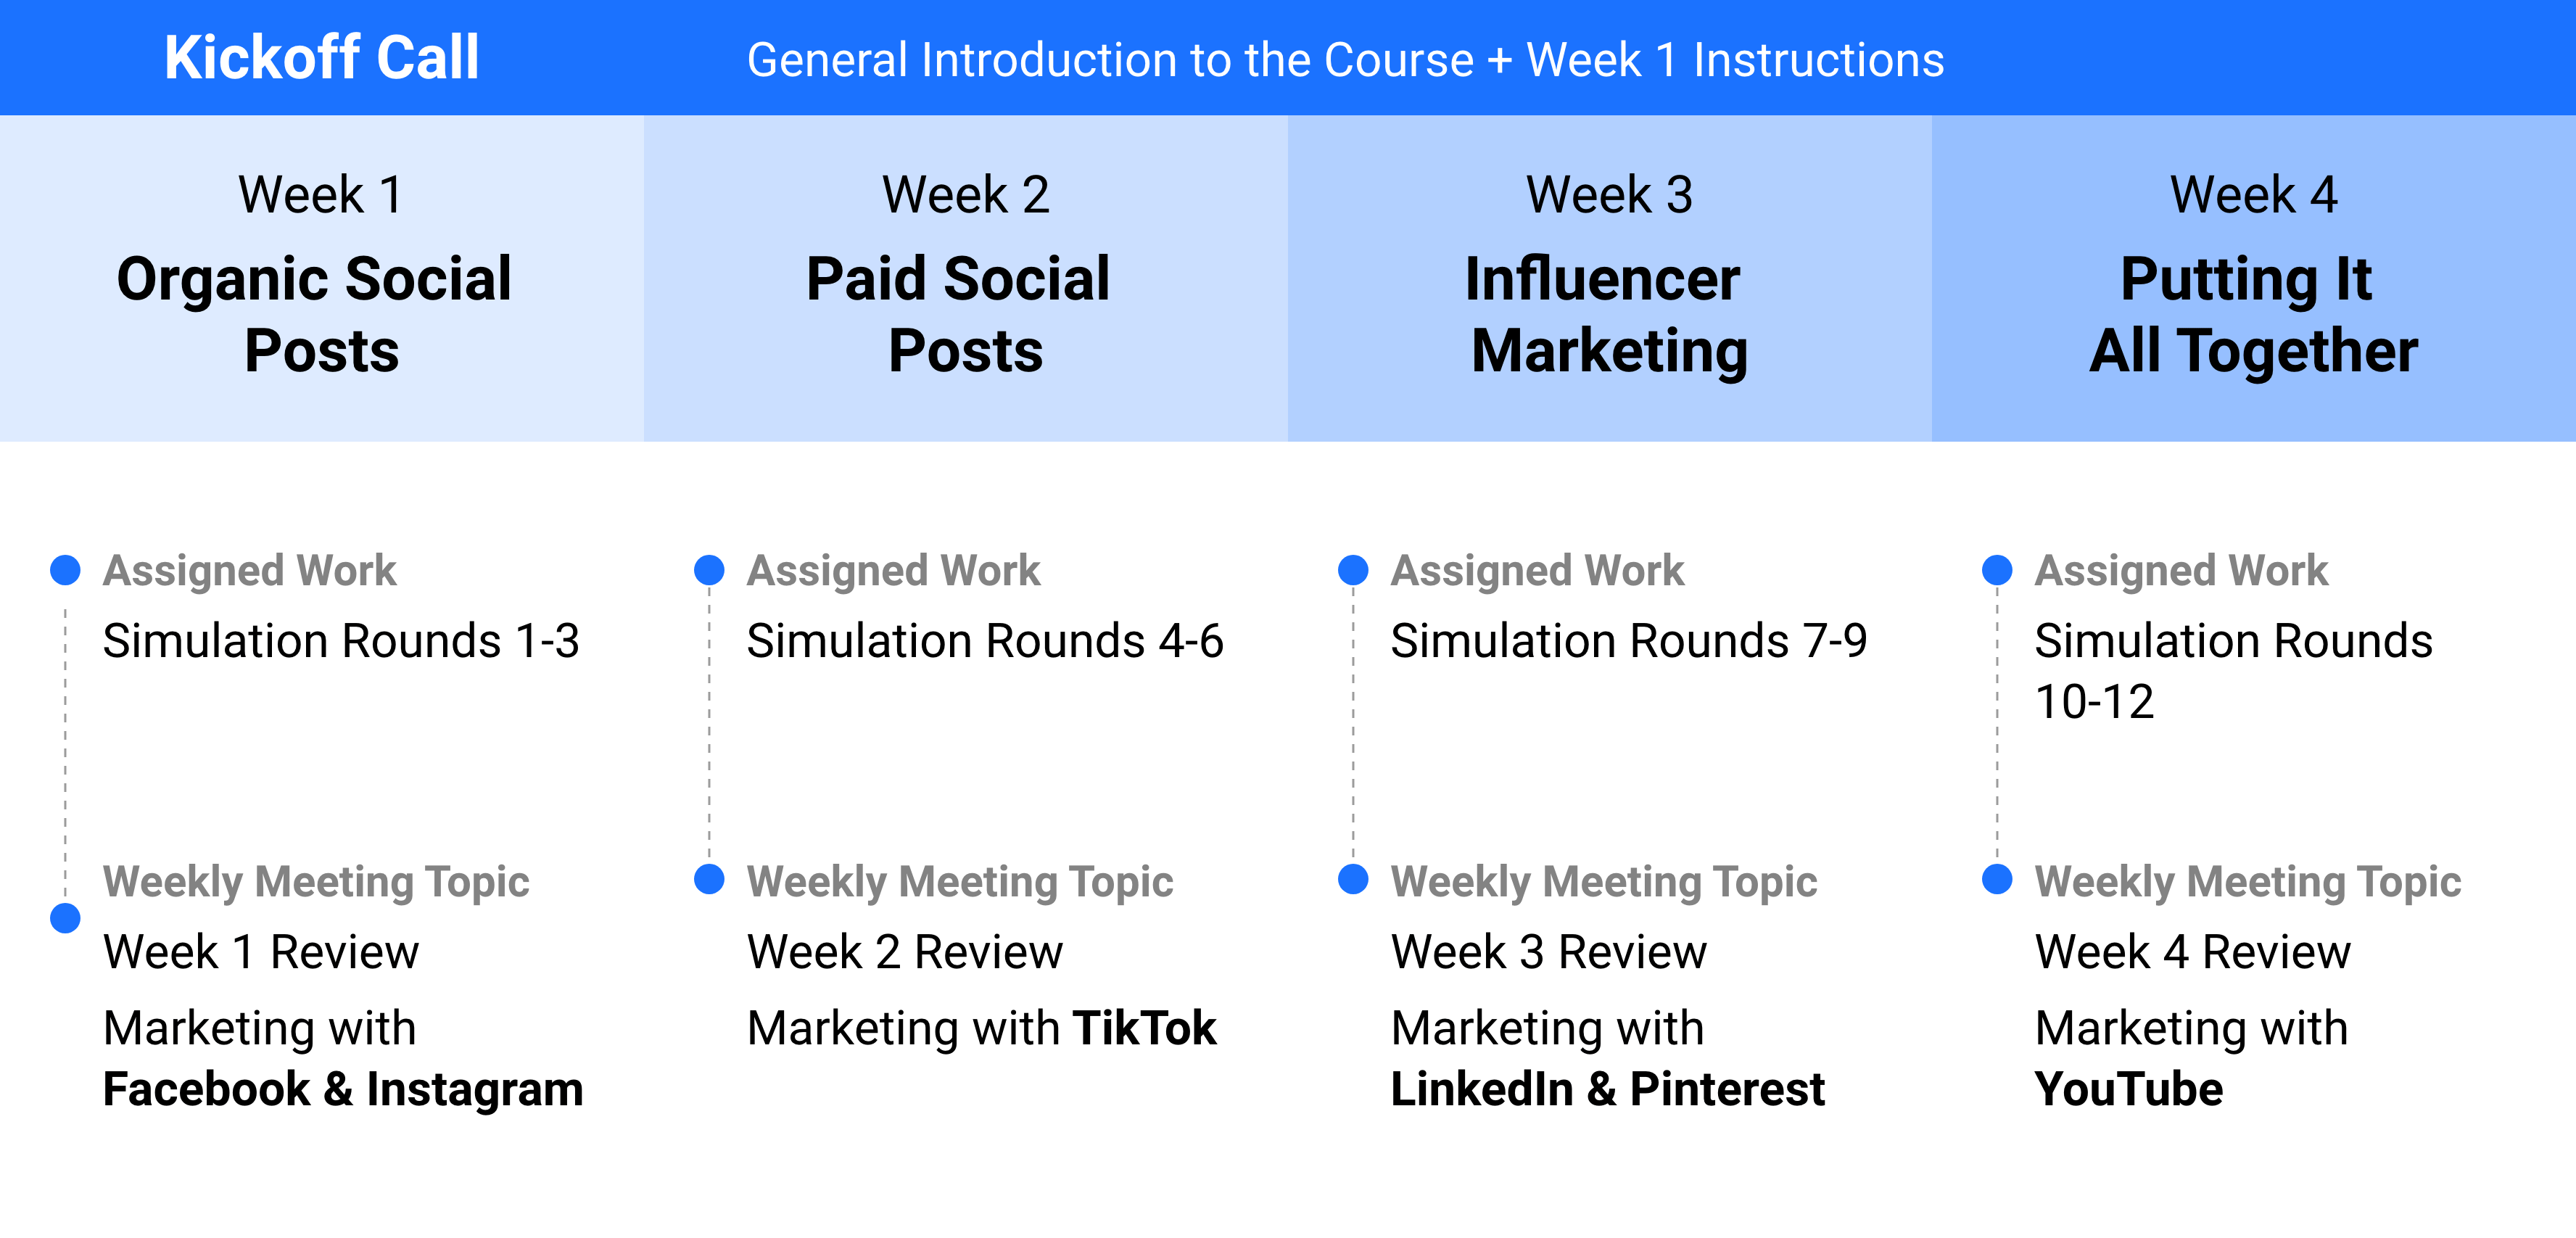
Task: Select the Week 1 Organic Social Posts panel
Action: pyautogui.click(x=322, y=278)
